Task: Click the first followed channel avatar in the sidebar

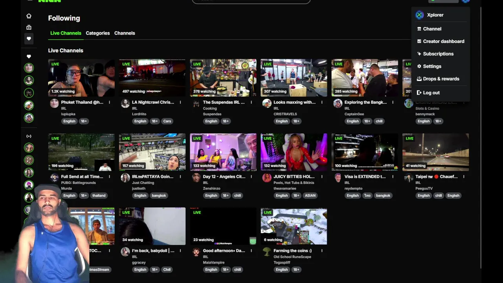Action: [x=29, y=68]
